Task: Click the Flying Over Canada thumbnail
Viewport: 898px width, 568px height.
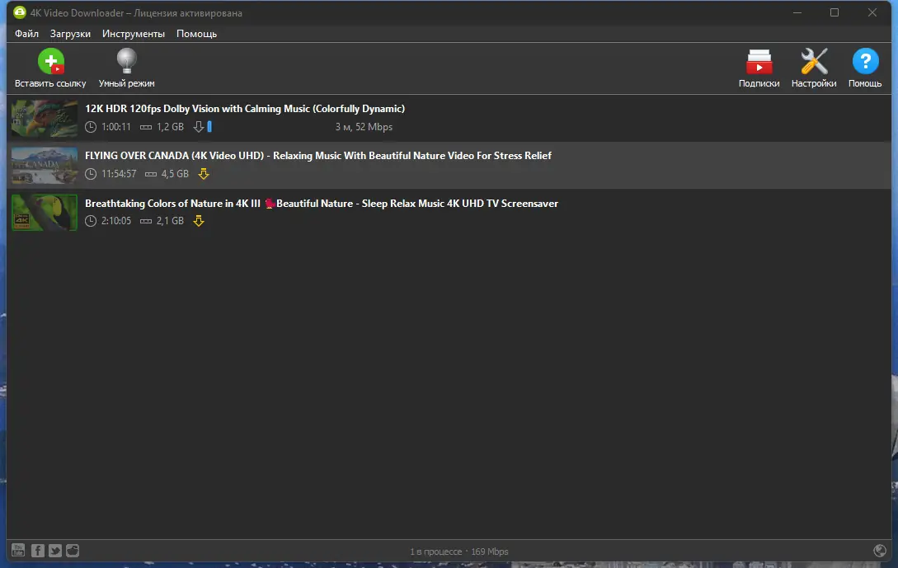Action: (45, 166)
